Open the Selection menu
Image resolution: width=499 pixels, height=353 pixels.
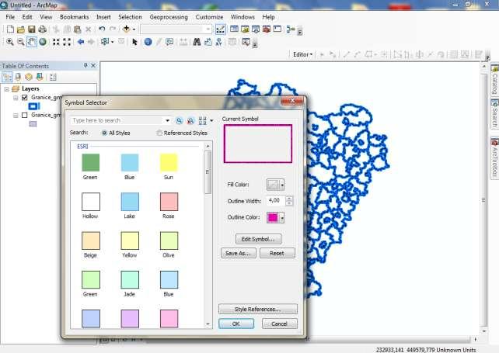click(x=130, y=17)
